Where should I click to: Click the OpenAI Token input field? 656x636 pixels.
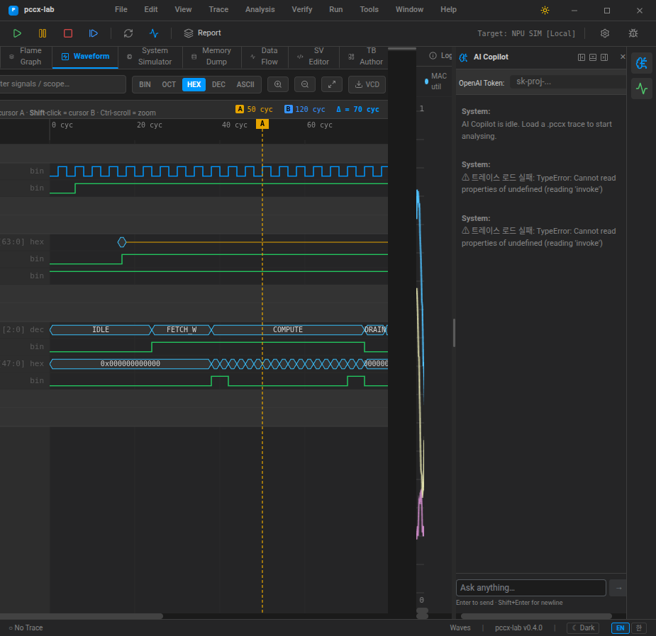coord(567,81)
